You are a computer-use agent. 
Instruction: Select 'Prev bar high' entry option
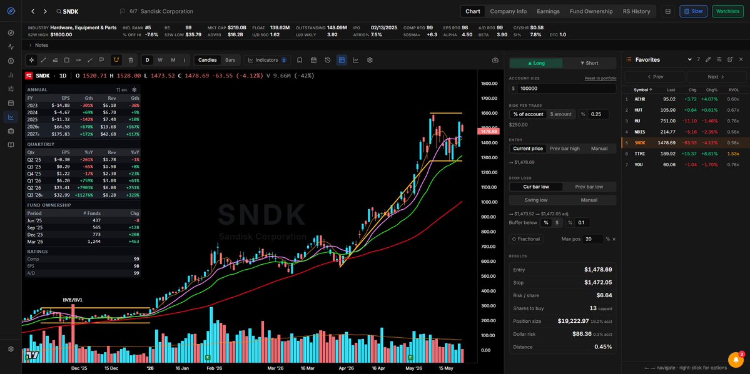[x=564, y=149]
